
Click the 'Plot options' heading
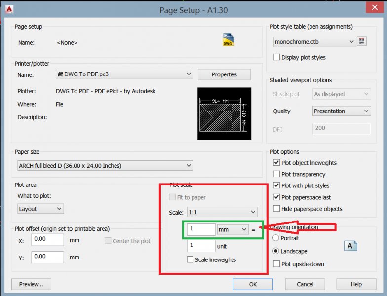point(284,152)
